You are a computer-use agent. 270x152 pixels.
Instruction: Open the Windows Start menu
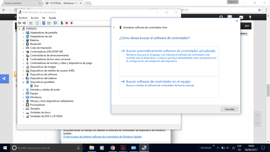click(5, 148)
